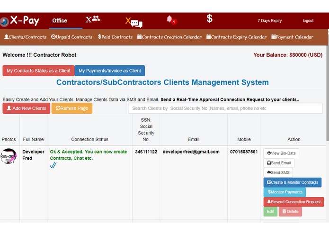Click the logout link
The width and height of the screenshot is (329, 234).
point(308,20)
